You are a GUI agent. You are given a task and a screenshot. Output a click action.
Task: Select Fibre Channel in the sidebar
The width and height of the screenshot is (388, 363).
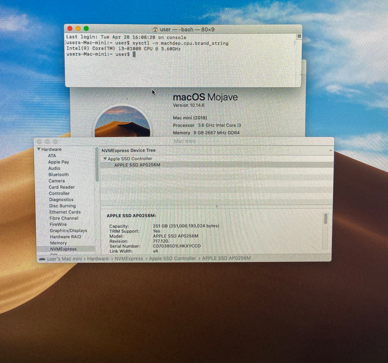coord(64,218)
